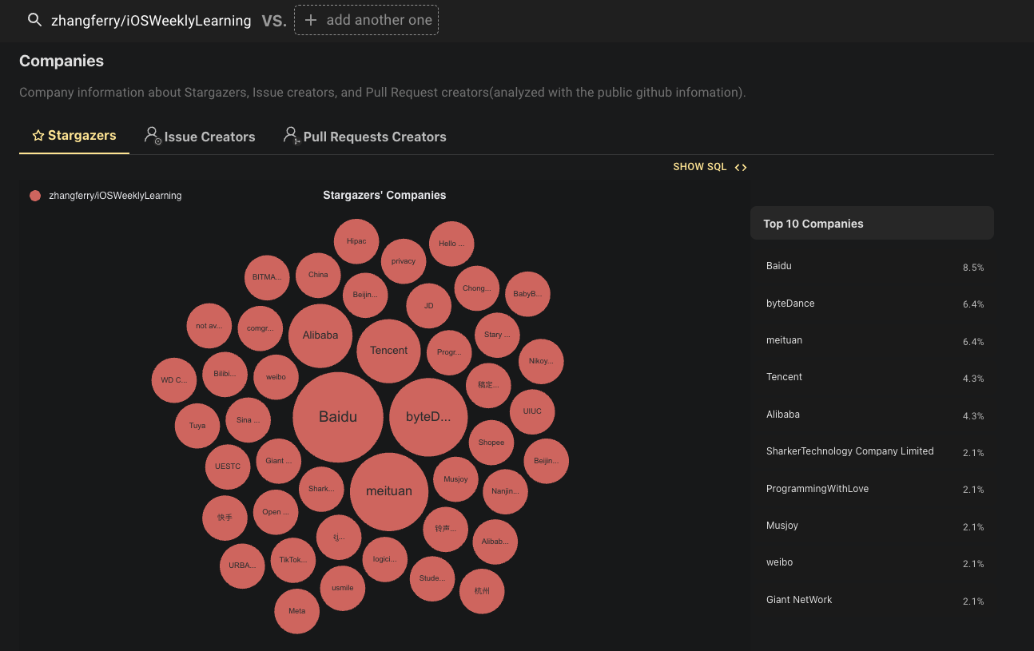Click weibo in Top 10 Companies list
This screenshot has height=651, width=1034.
pyautogui.click(x=780, y=562)
